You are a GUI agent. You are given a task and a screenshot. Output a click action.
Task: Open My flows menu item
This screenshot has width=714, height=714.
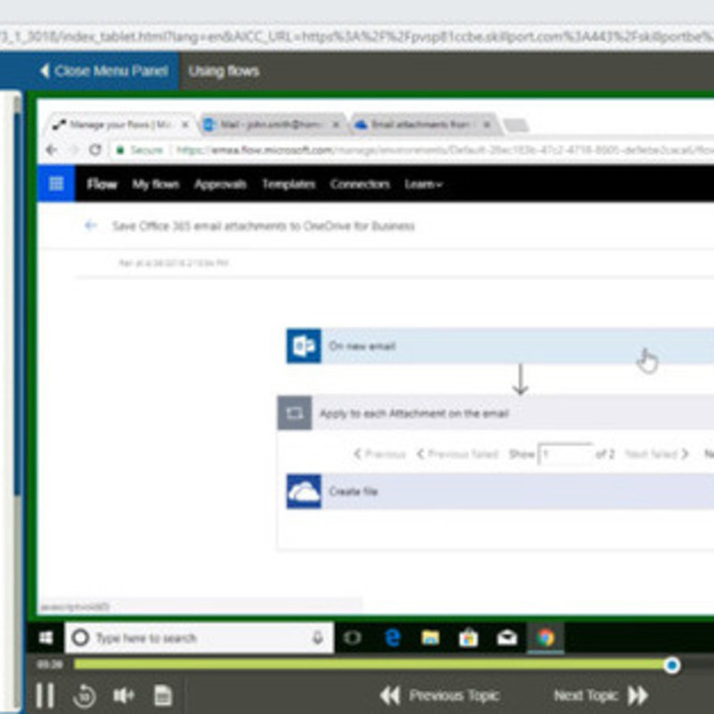click(x=155, y=184)
